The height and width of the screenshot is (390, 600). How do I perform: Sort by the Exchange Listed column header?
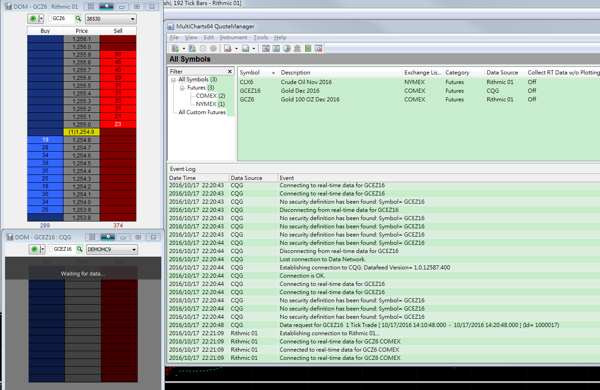pyautogui.click(x=422, y=73)
